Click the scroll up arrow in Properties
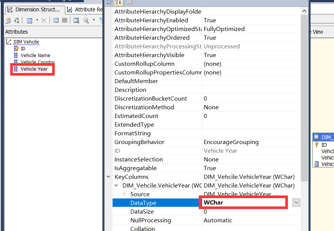This screenshot has width=334, height=231. click(x=304, y=11)
